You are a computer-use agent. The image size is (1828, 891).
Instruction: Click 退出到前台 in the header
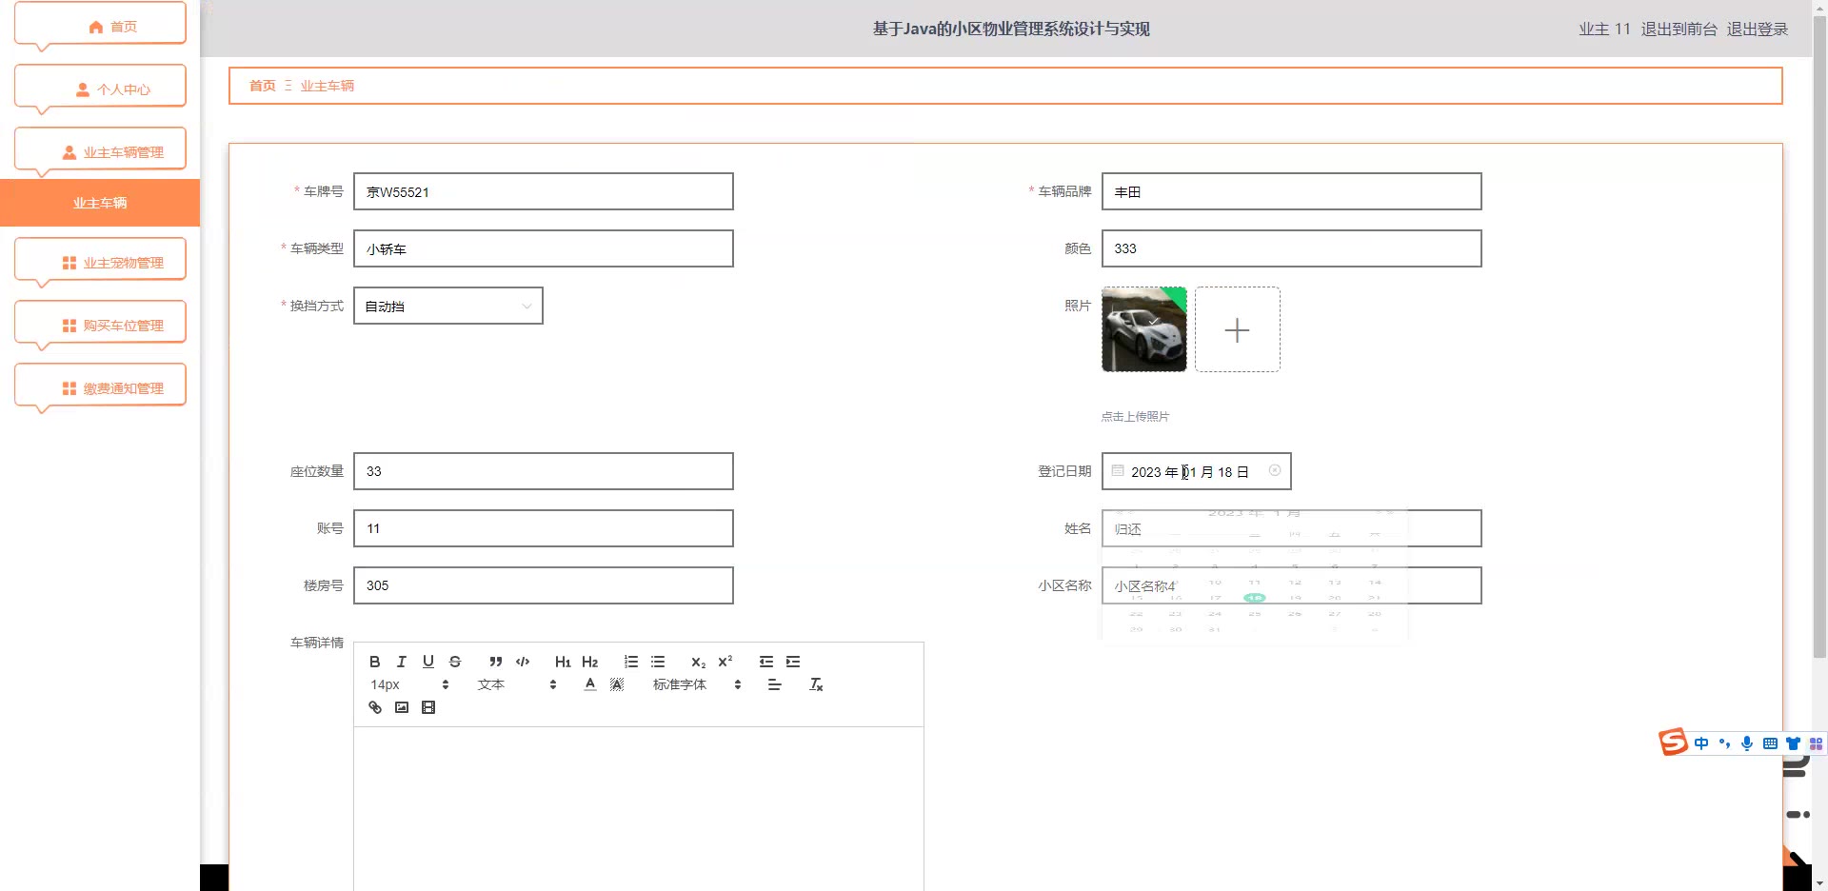(1679, 29)
